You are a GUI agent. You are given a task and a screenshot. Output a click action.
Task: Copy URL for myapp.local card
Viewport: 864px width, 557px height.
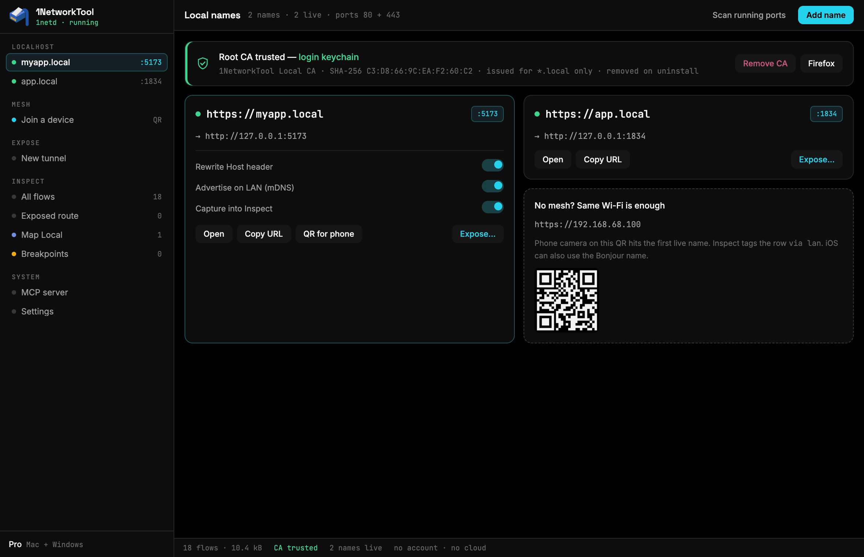264,234
